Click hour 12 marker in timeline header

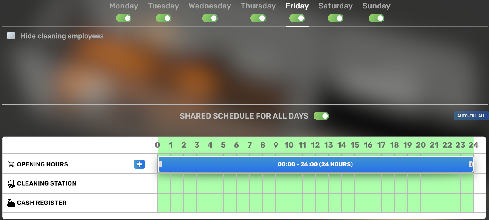(315, 145)
